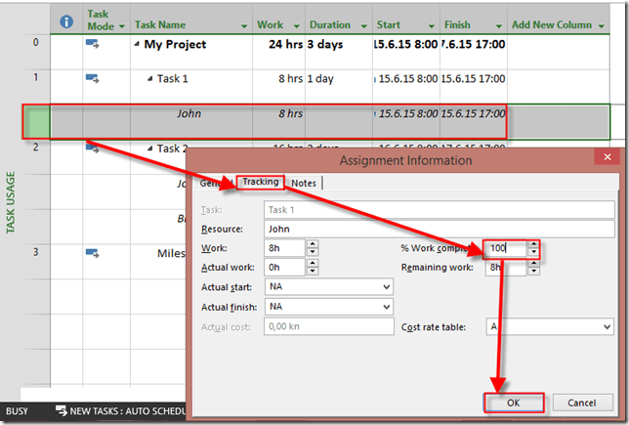Click the % Work complete spinner arrows
The image size is (629, 425).
pyautogui.click(x=533, y=249)
